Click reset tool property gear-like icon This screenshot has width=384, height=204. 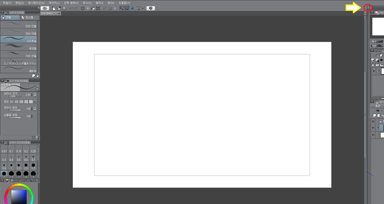click(x=34, y=137)
